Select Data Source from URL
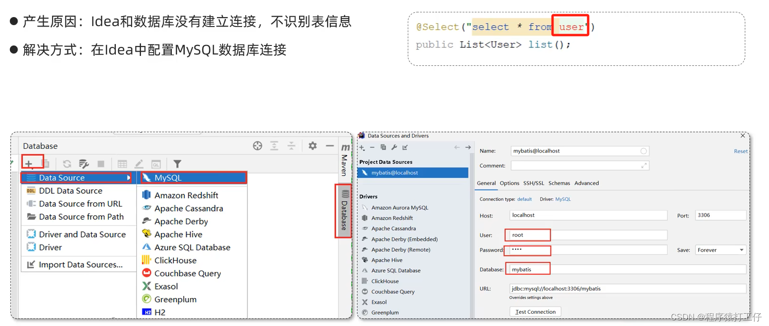This screenshot has height=326, width=769. tap(78, 204)
